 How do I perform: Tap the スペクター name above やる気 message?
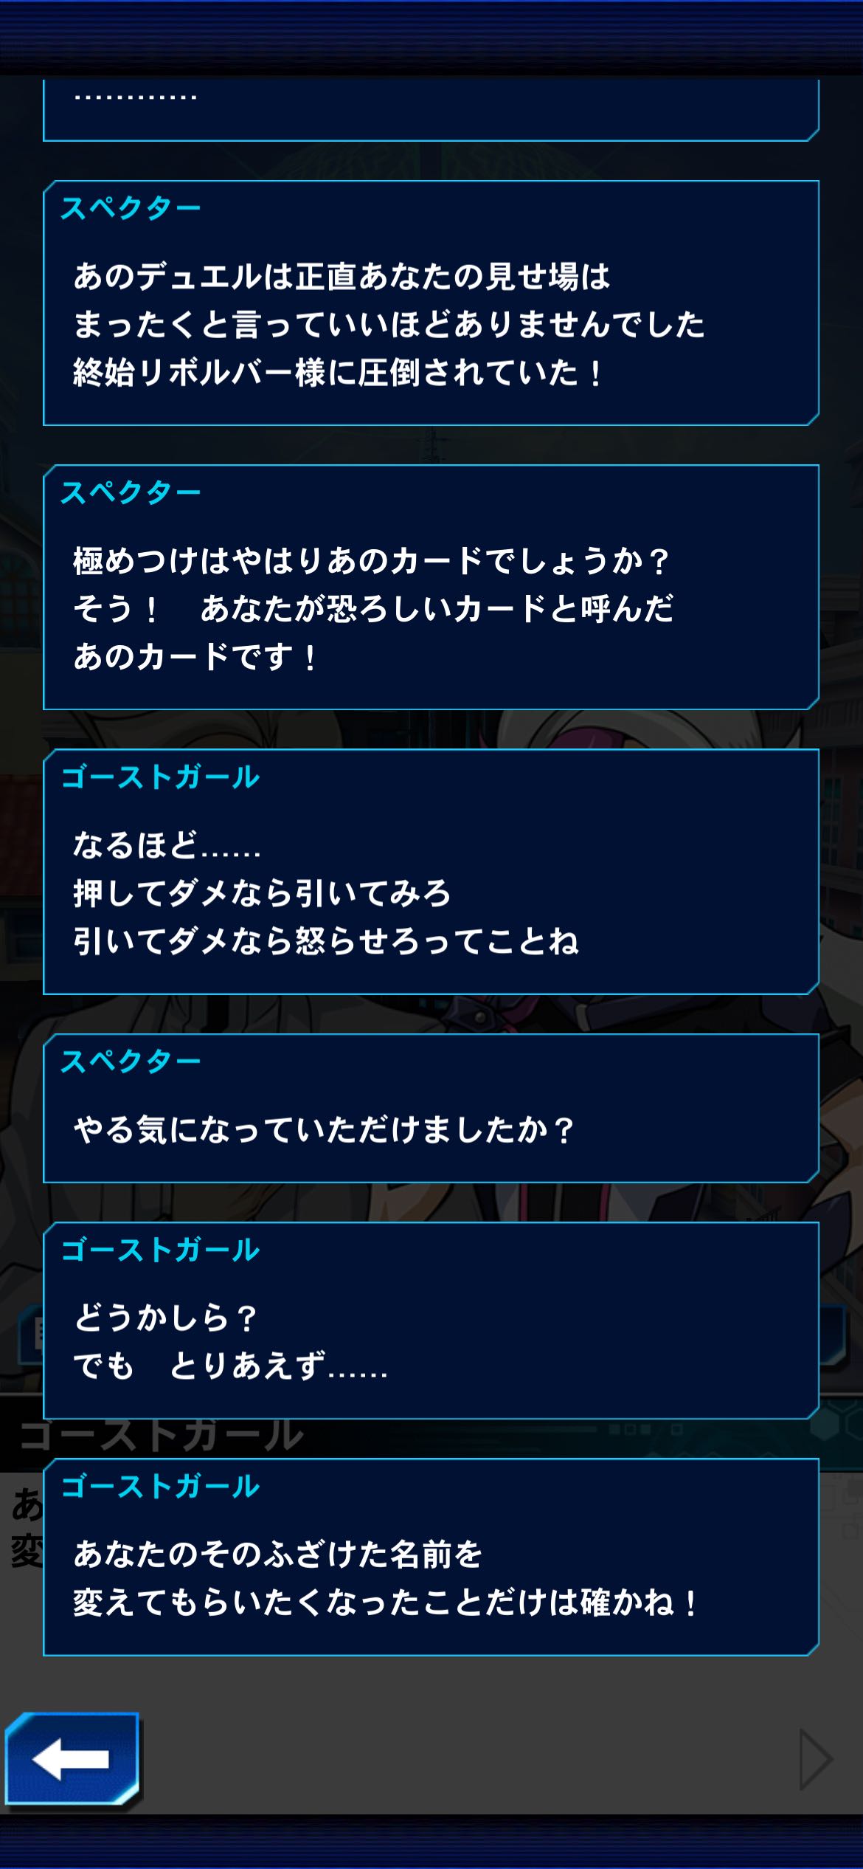[x=131, y=1061]
